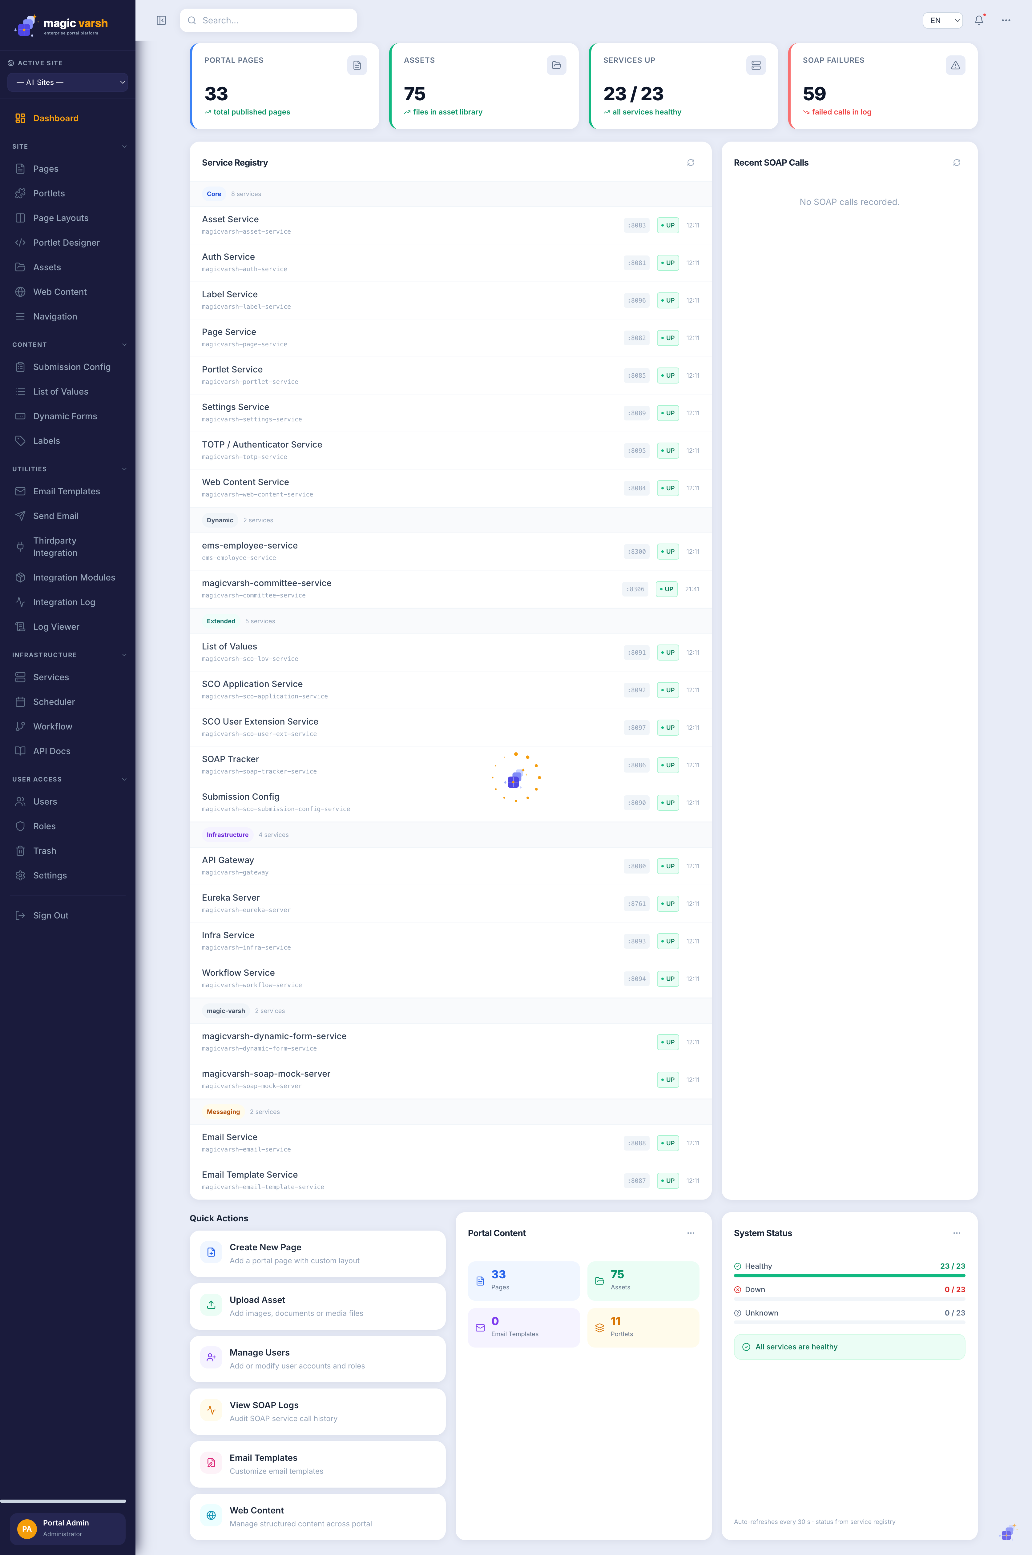Click the Extended category tag
Viewport: 1032px width, 1555px height.
(221, 621)
